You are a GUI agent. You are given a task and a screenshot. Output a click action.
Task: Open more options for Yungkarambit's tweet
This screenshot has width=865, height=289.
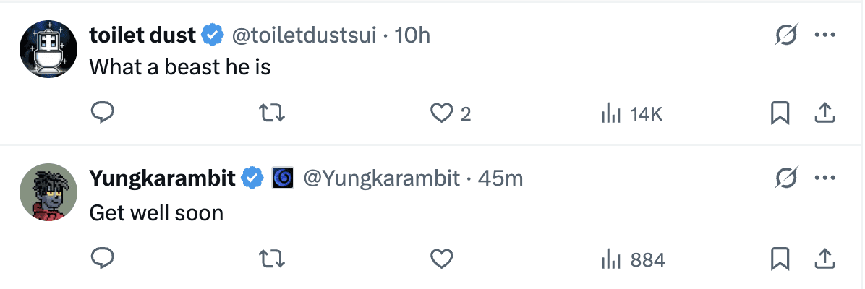coord(825,178)
